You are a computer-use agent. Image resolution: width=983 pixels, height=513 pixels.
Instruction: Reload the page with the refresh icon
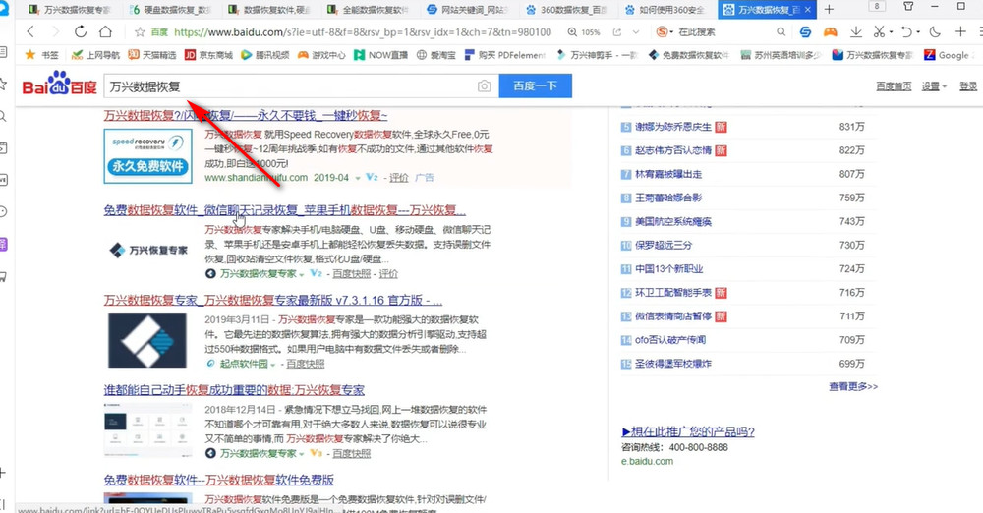point(81,32)
